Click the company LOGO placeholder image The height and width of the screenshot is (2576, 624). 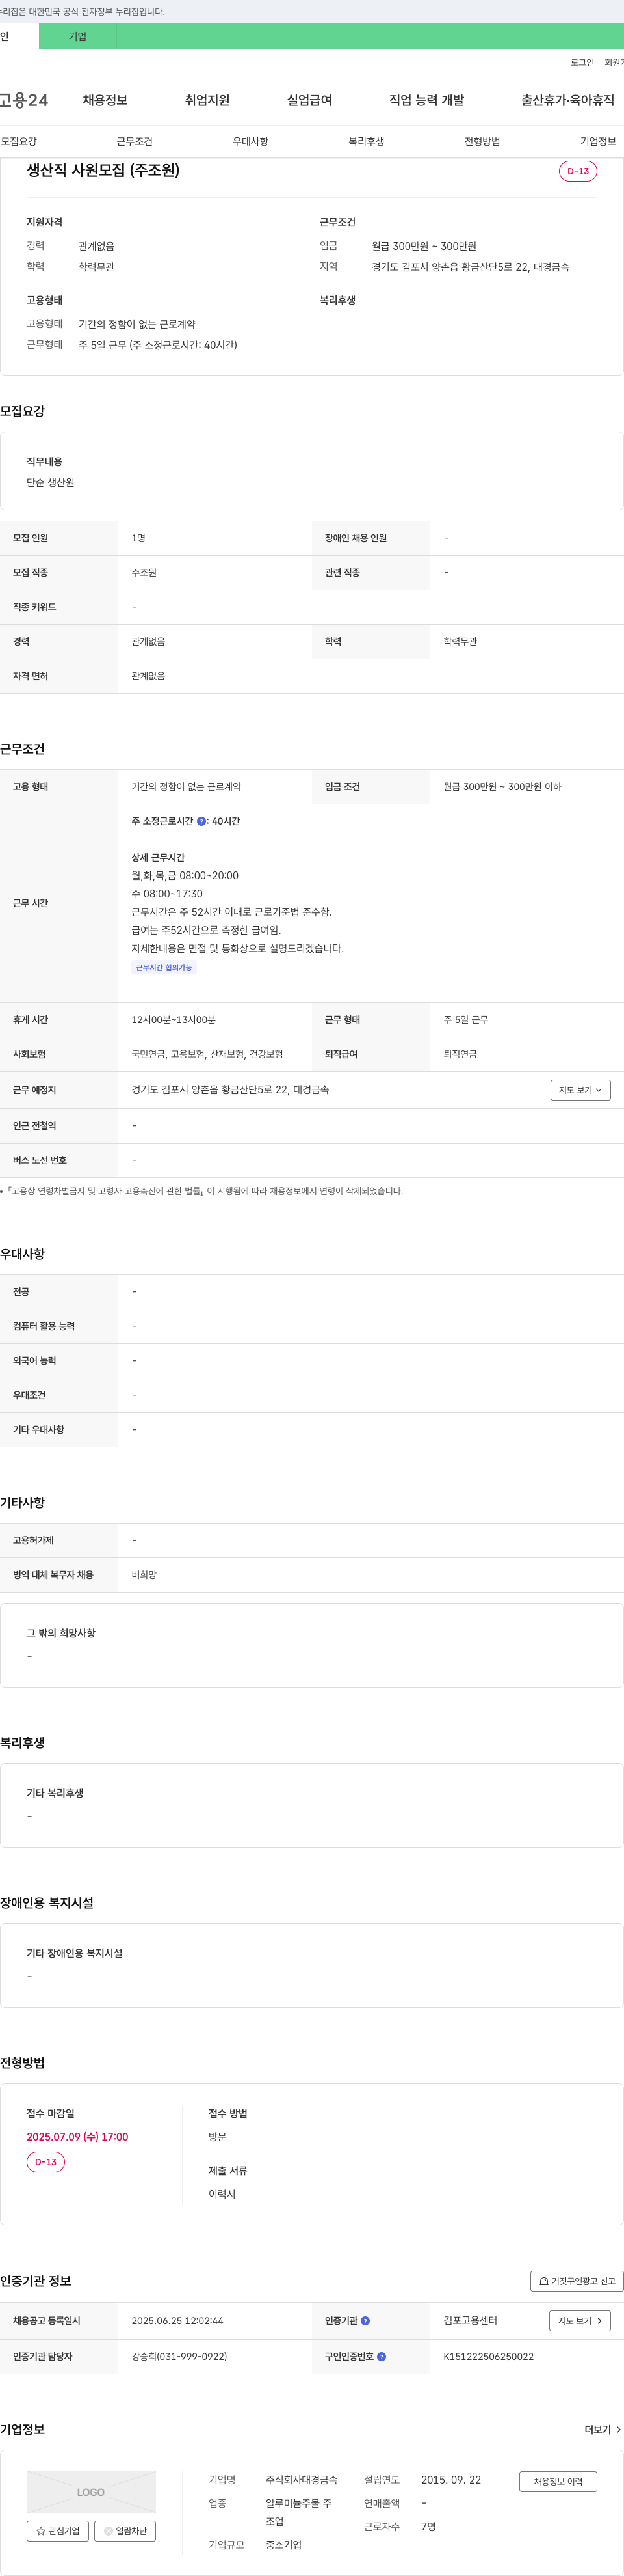coord(91,2492)
